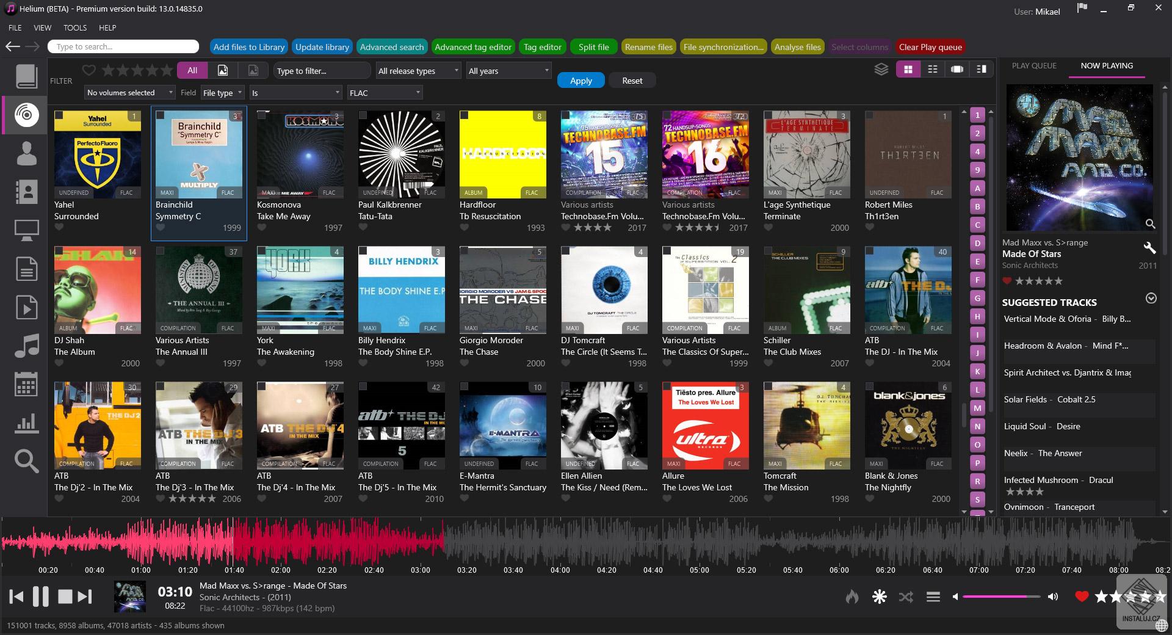
Task: Zoom the now playing album cover
Action: coord(1150,224)
